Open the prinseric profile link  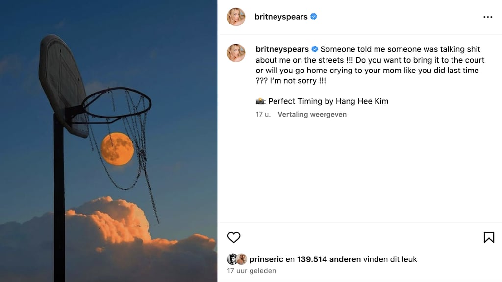[267, 259]
